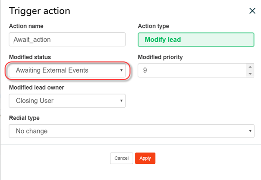The image size is (261, 180).
Task: Open the Modified lead owner dropdown
Action: coord(67,101)
